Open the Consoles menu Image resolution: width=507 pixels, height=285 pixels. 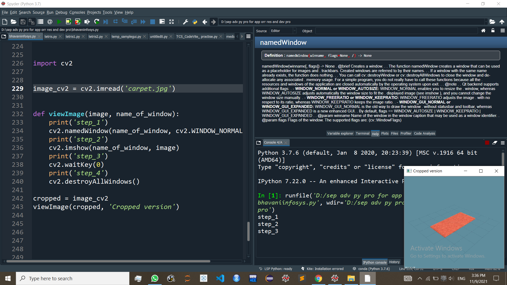(77, 12)
